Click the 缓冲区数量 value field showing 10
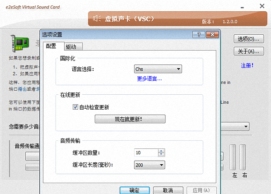Viewport: 271px width, 194px height. (x=146, y=152)
